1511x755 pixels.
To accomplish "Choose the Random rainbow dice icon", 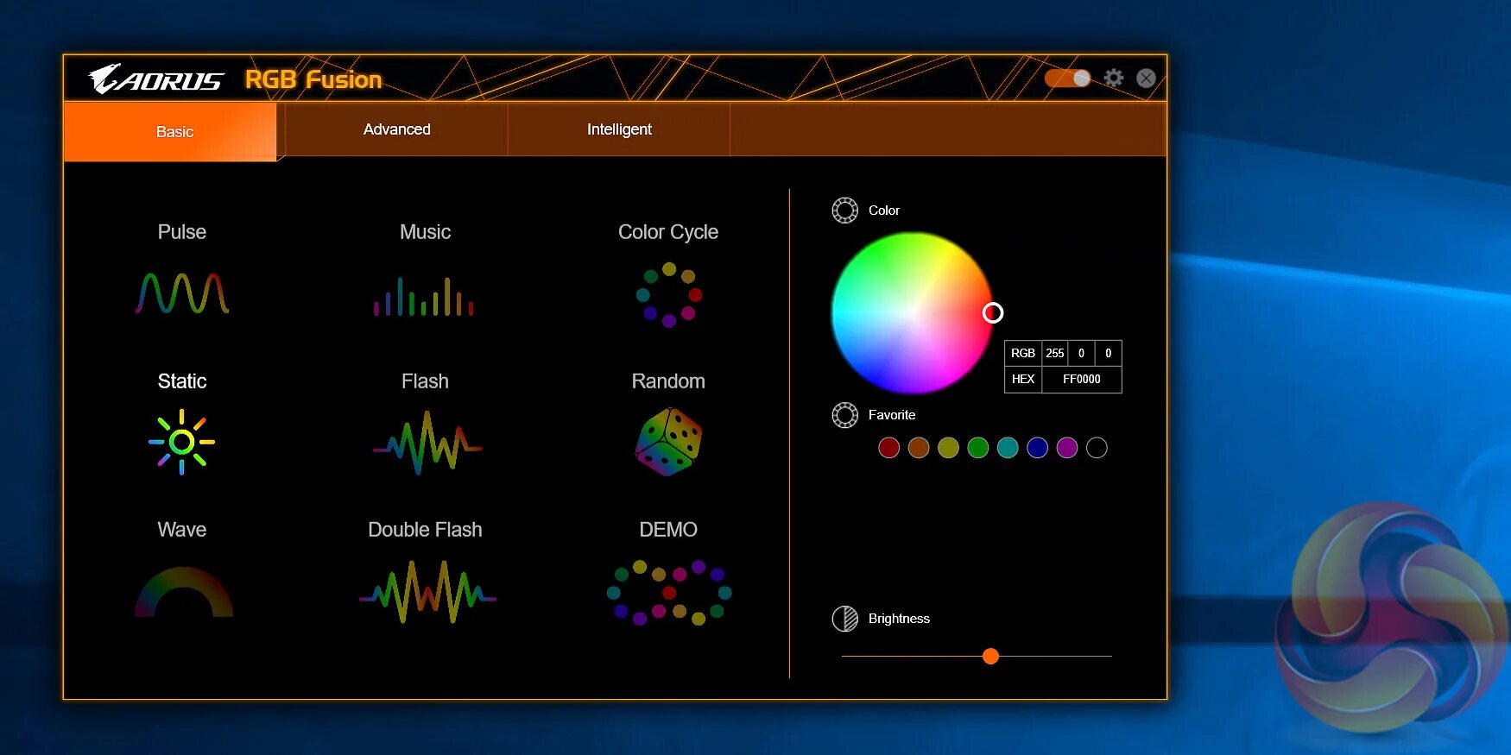I will point(668,442).
